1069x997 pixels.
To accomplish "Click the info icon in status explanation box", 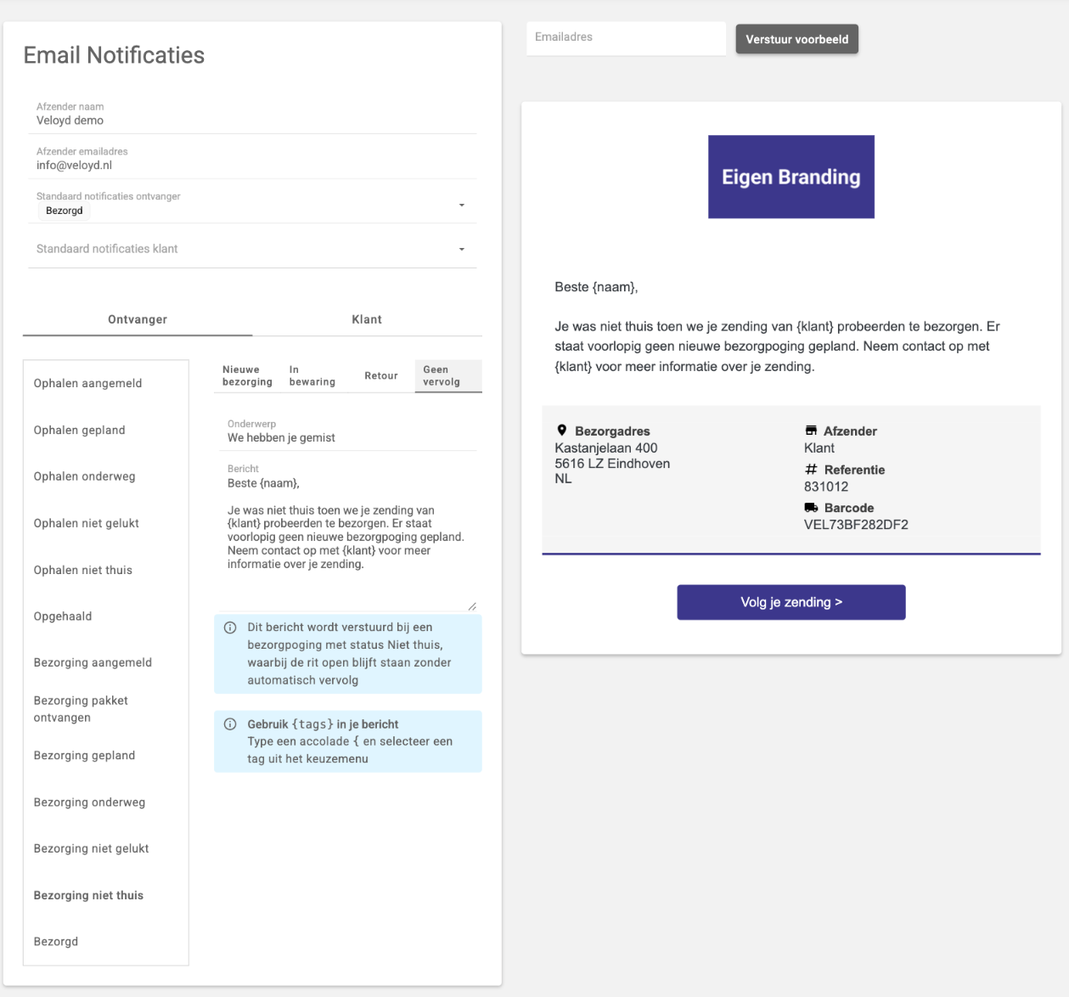I will pos(230,628).
